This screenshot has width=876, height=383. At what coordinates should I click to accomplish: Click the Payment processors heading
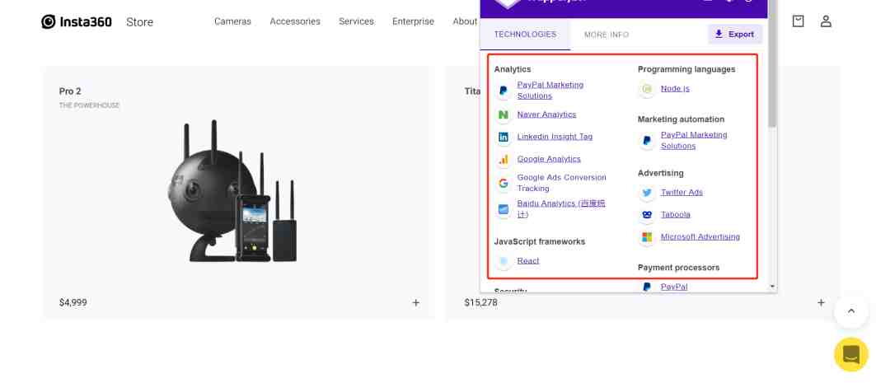[x=679, y=268]
